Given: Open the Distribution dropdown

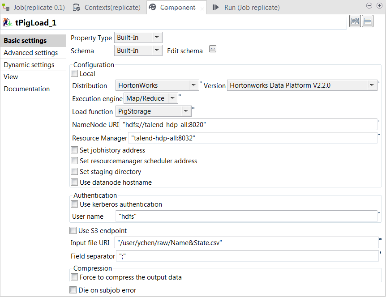Looking at the screenshot, I should [194, 85].
